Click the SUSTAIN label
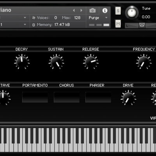The height and width of the screenshot is (156, 156). click(x=56, y=49)
